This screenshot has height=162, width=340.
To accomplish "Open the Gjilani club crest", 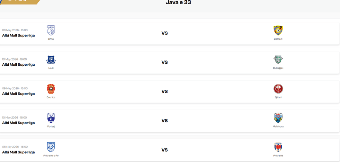I will click(x=278, y=89).
